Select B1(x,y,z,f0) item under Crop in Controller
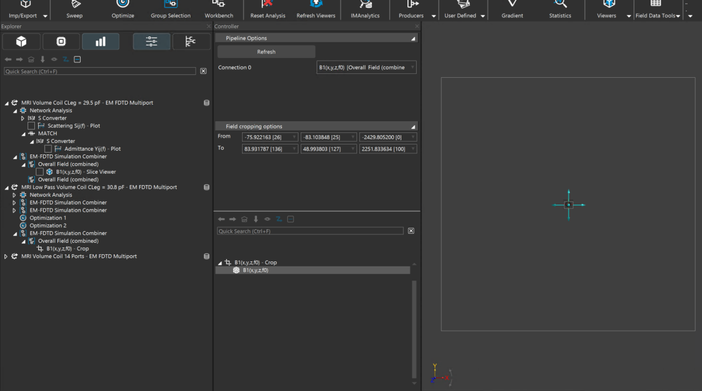This screenshot has height=391, width=702. coord(255,270)
